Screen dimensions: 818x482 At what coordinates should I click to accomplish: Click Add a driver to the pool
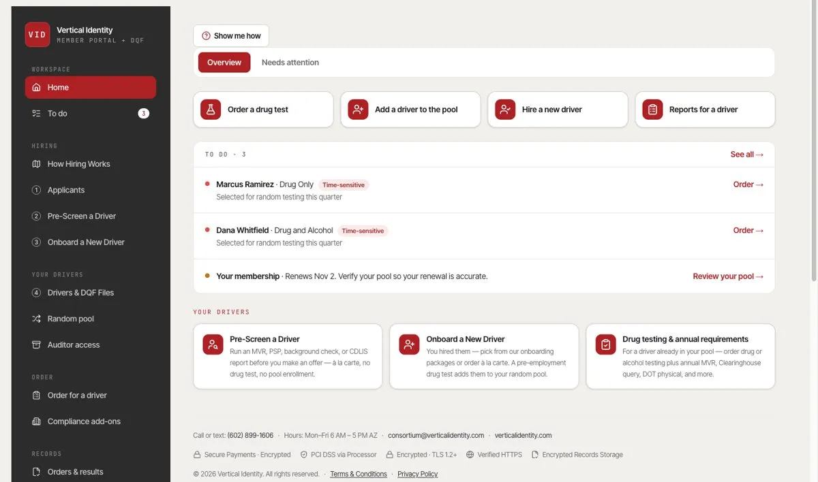[410, 110]
